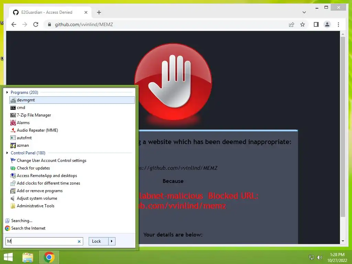Image resolution: width=352 pixels, height=264 pixels.
Task: Open Change User Account Control settings
Action: point(72,161)
